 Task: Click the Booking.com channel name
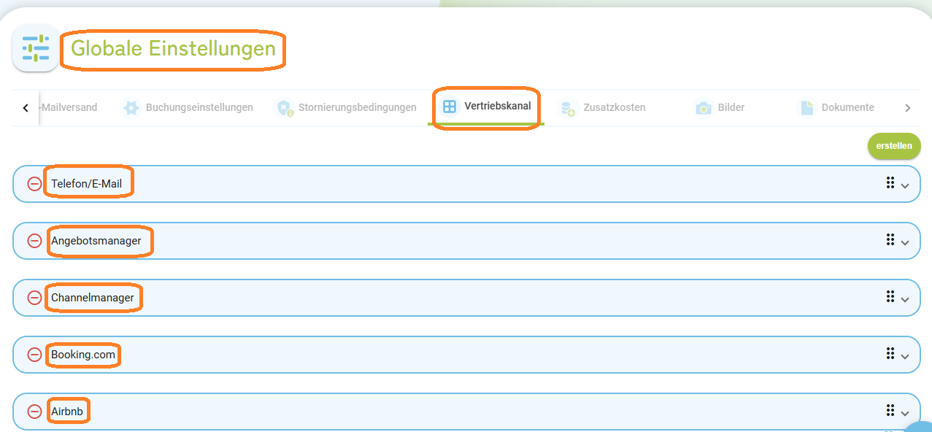tap(83, 355)
